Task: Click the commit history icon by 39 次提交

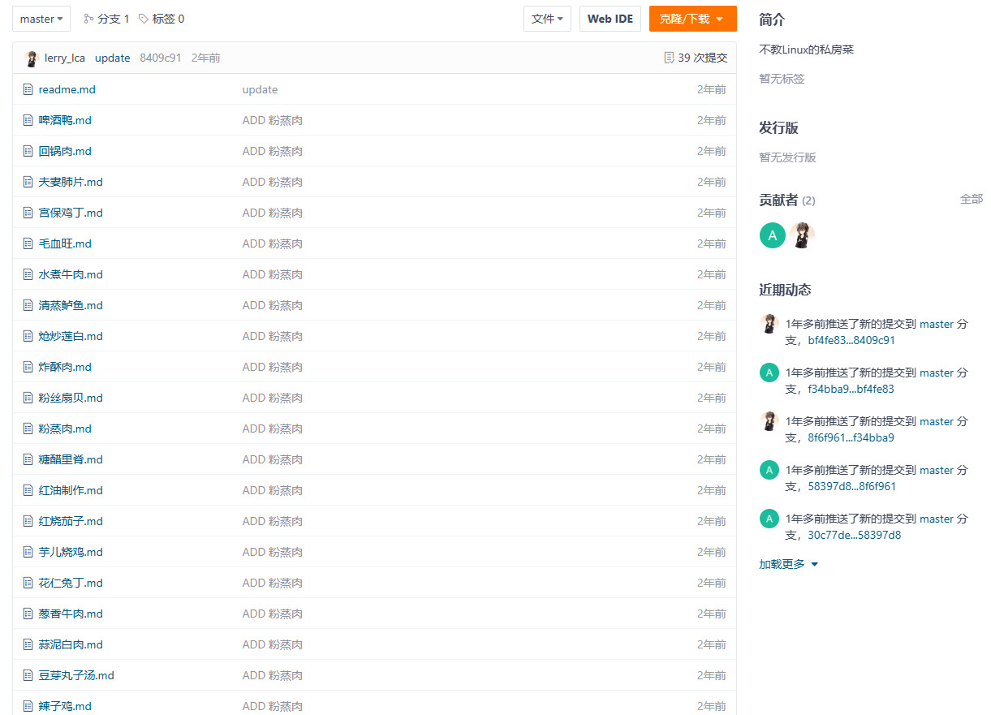Action: click(x=669, y=58)
